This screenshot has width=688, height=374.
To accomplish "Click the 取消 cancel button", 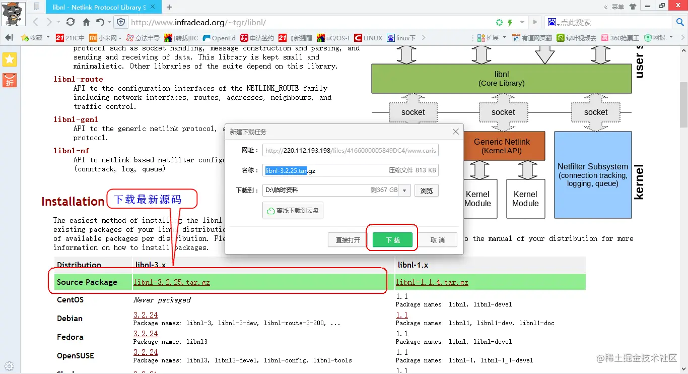I will point(437,240).
